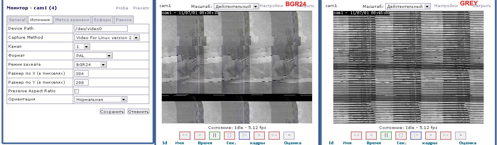Open Capture Method dropdown
This screenshot has height=145, width=497.
coord(107,38)
